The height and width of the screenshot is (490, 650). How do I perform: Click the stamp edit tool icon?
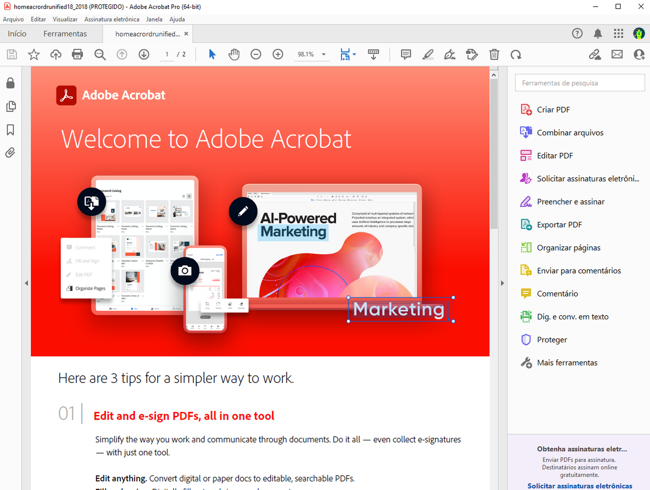[472, 55]
